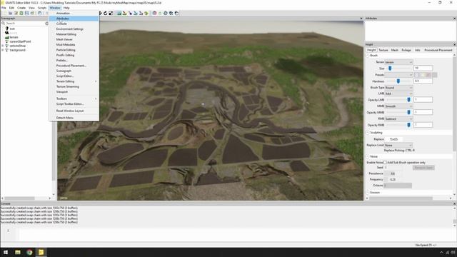This screenshot has height=257, width=457.
Task: Click the New scene icon in the toolbar
Action: tap(4, 13)
